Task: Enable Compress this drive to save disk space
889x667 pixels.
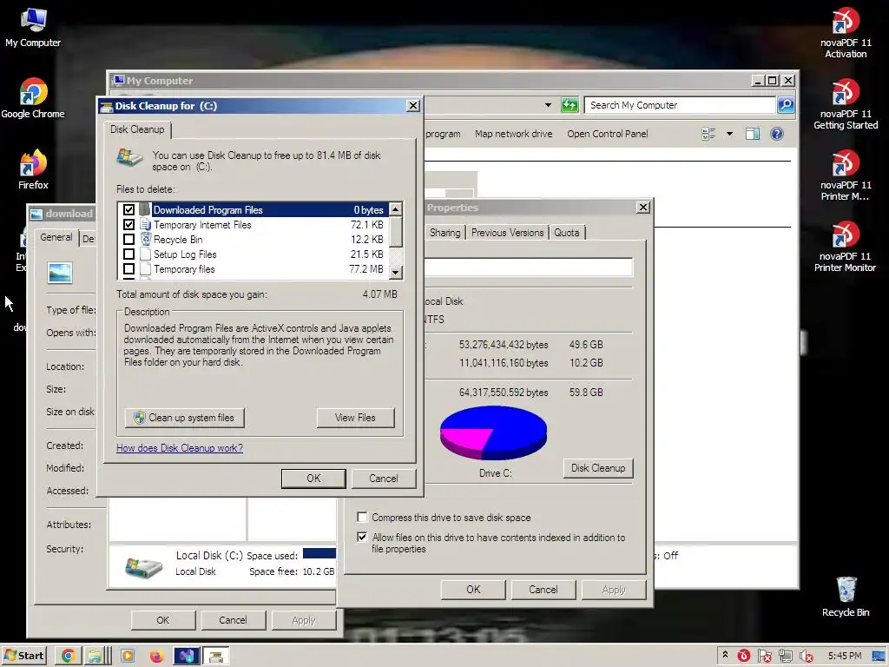Action: 362,517
